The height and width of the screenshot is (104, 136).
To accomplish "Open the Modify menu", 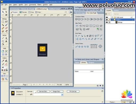I will coord(21,5).
